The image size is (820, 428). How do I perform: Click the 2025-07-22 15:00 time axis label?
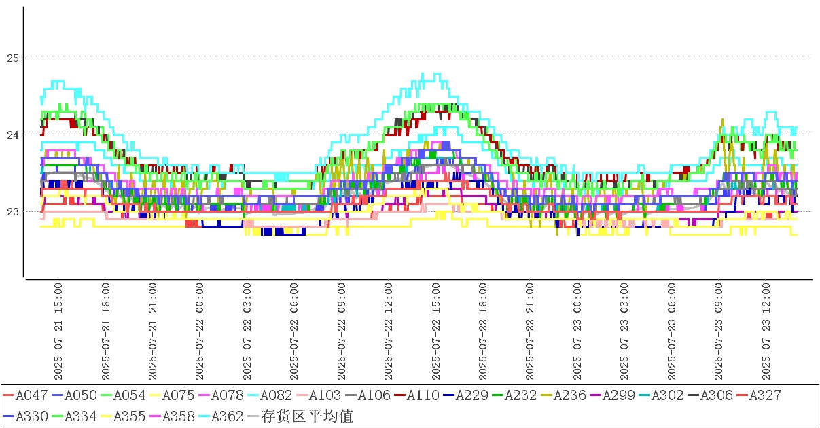436,332
